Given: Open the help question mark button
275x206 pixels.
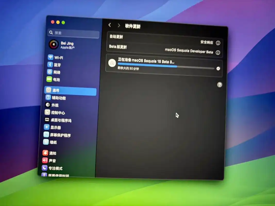Looking at the screenshot, I should 220,85.
